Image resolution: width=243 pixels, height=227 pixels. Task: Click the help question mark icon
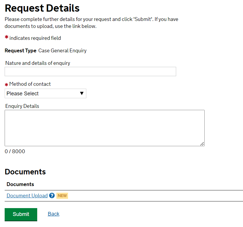[x=52, y=196]
